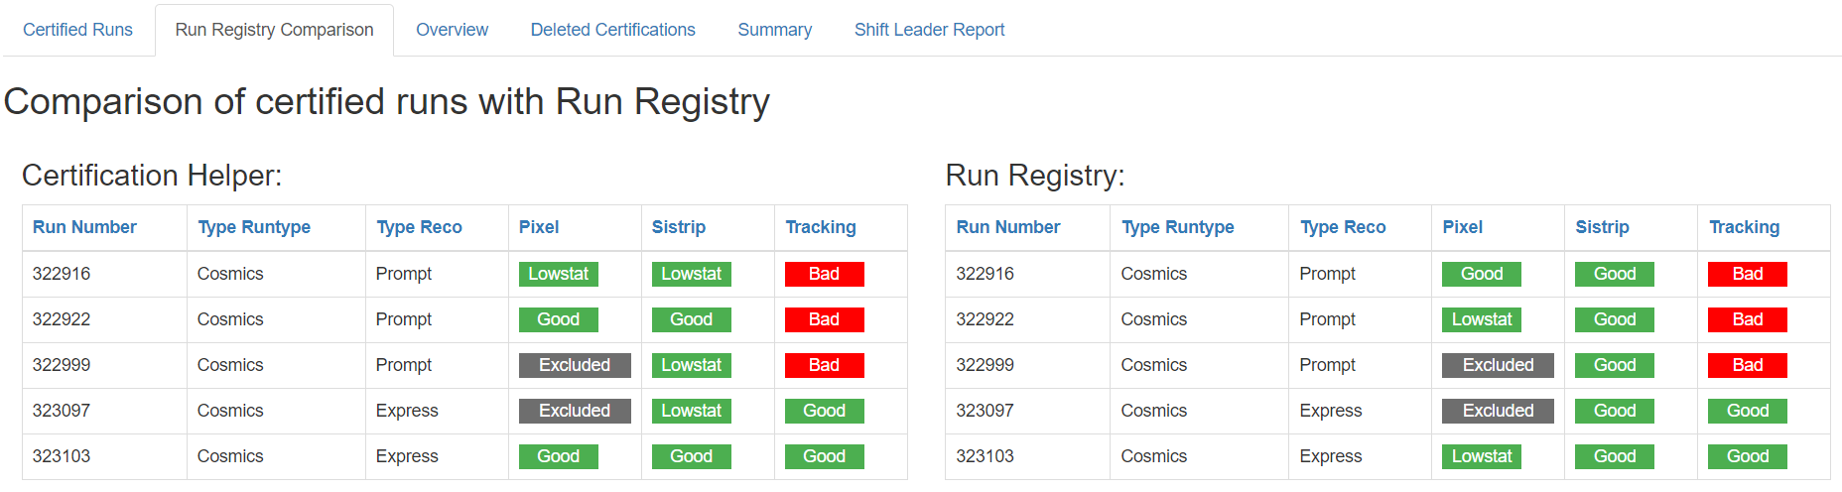
Task: Click Pixel Lowstat badge for 323103 in Run Registry
Action: [x=1482, y=456]
